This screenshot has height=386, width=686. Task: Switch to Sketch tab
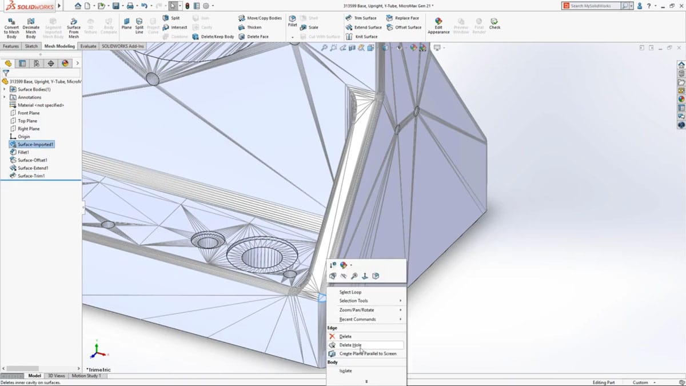click(x=31, y=46)
